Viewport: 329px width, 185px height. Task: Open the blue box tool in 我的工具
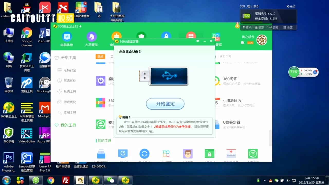tap(101, 154)
